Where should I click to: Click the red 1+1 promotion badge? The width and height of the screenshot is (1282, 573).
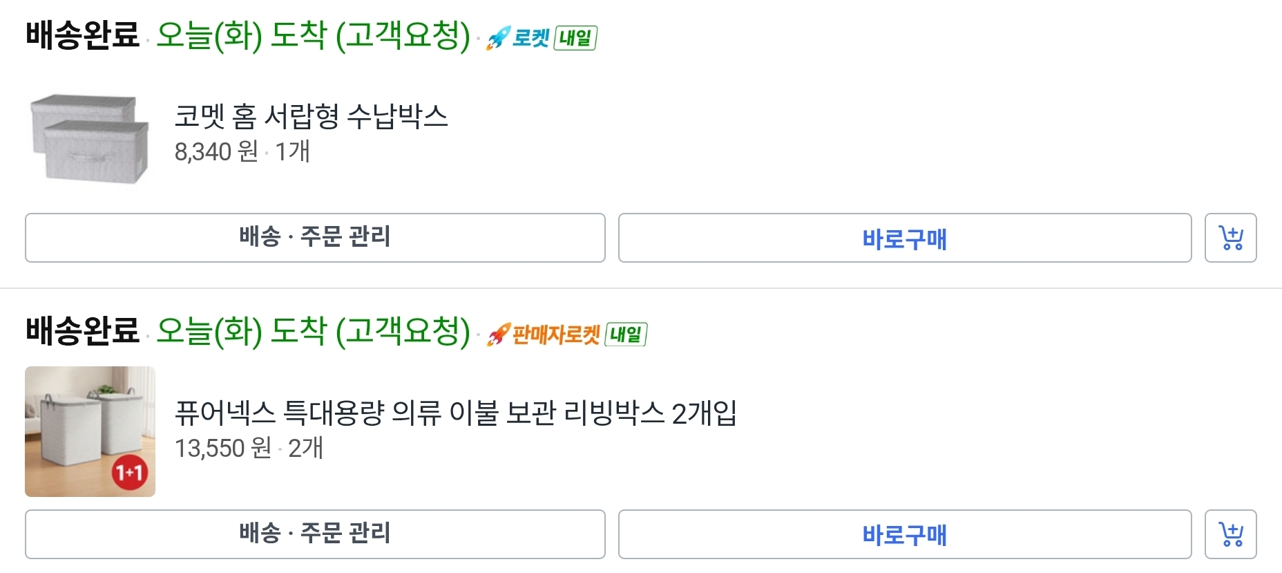click(x=129, y=473)
